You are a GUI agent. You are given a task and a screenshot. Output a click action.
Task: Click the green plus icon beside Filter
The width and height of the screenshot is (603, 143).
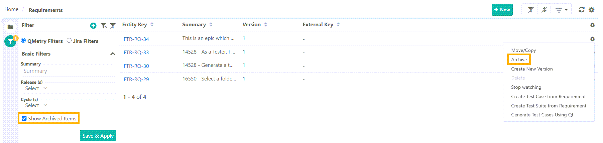93,26
